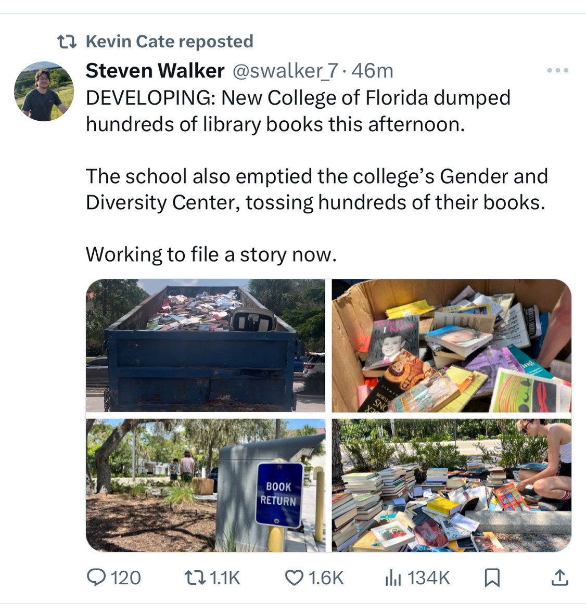Share the tweet via upload icon
This screenshot has height=615, width=586.
point(560,578)
